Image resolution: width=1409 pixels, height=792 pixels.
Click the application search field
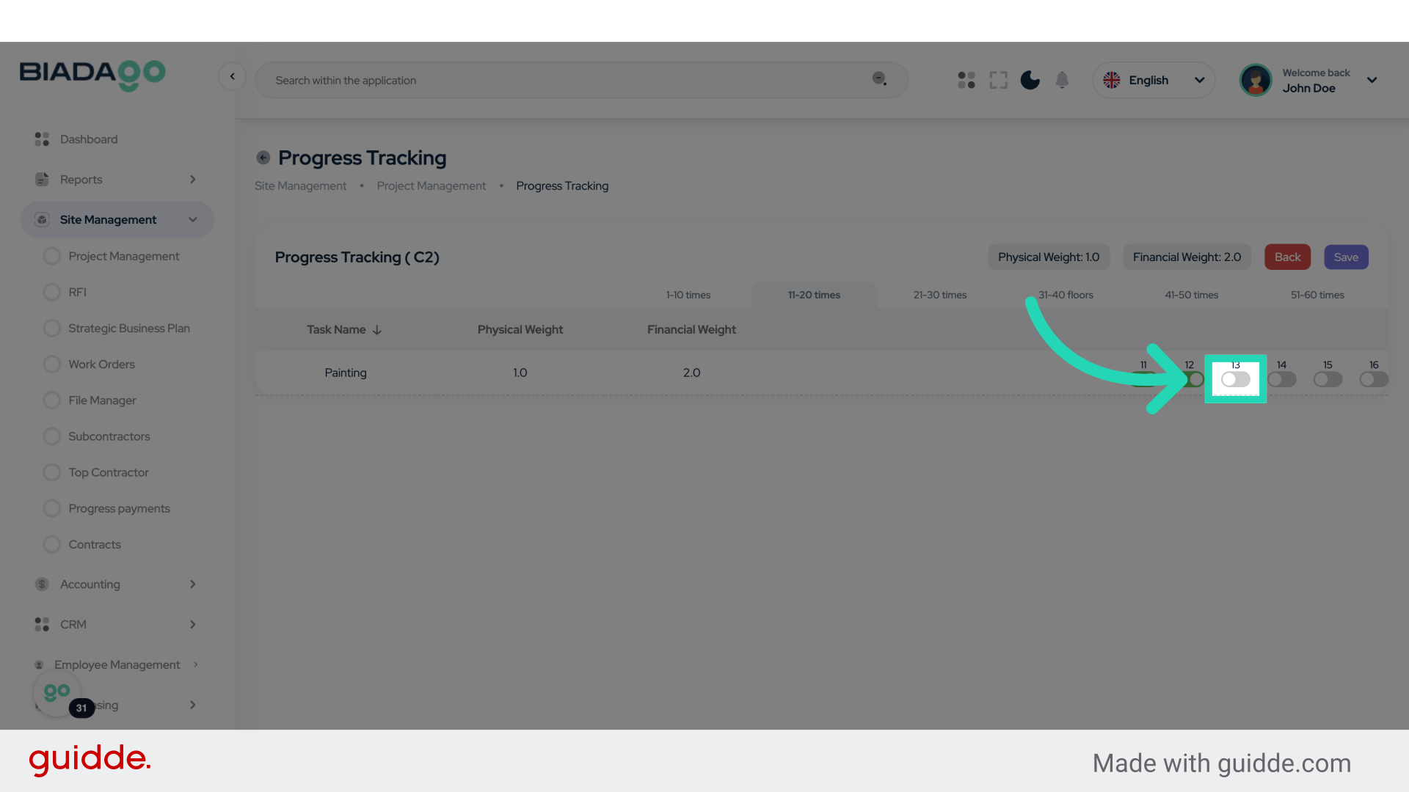[565, 81]
